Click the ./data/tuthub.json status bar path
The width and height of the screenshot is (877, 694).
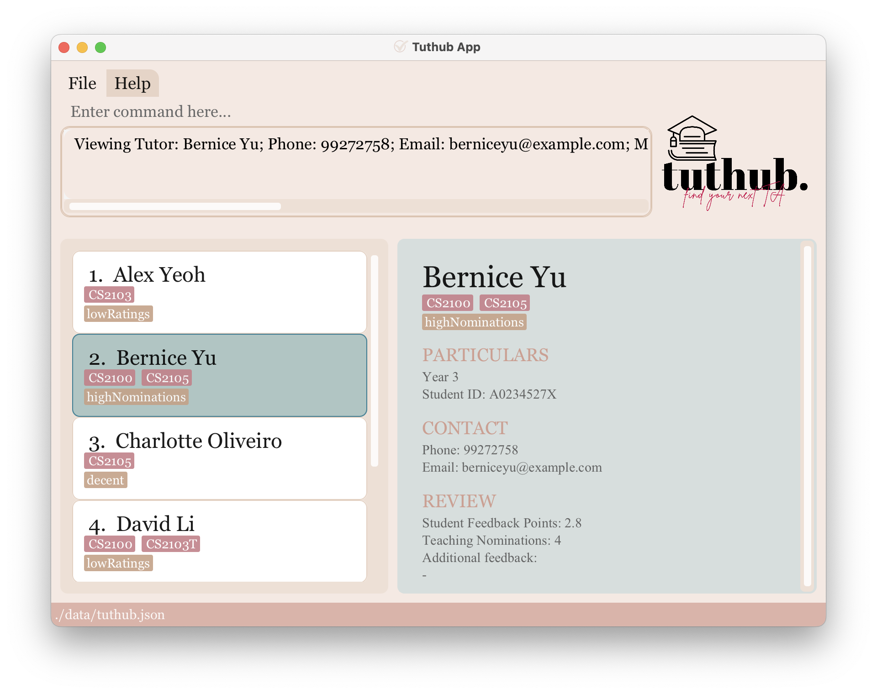[x=110, y=615]
